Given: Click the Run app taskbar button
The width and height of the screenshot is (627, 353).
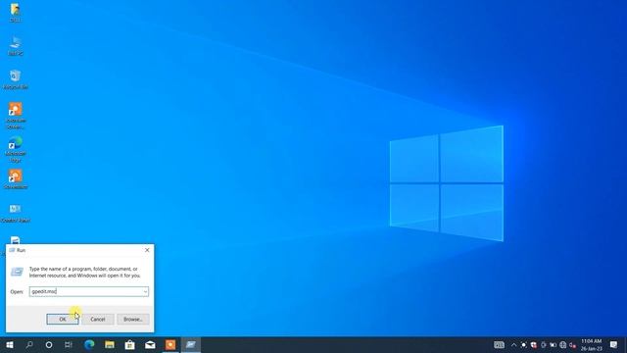Looking at the screenshot, I should (191, 344).
